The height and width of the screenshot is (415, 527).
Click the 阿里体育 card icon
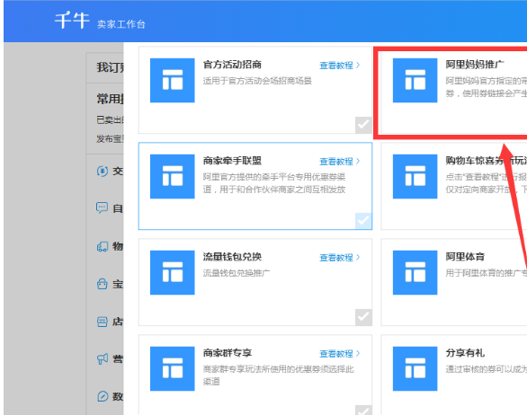pos(415,272)
